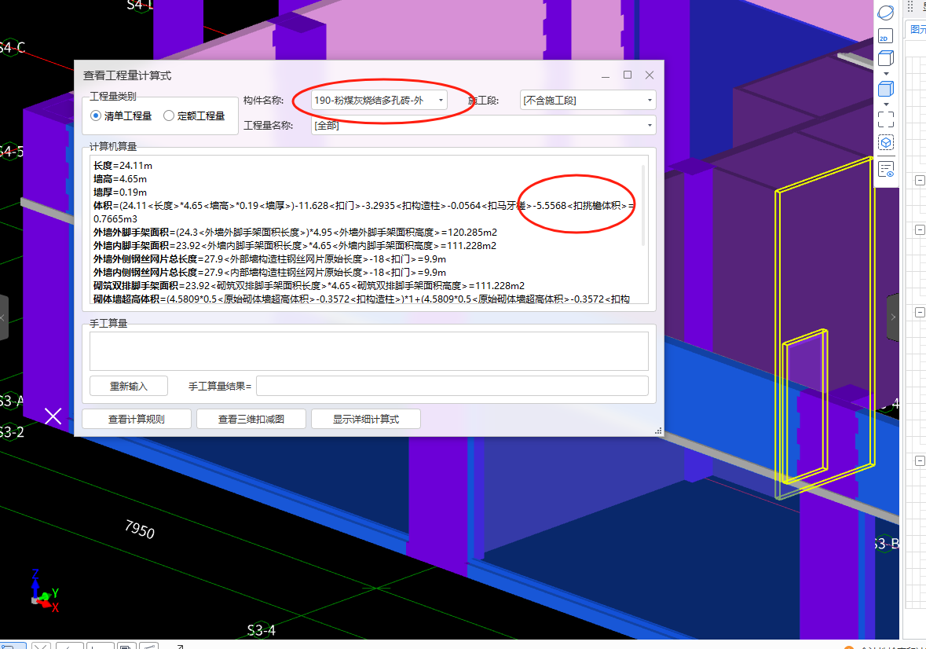Open dropdown arrow below wireframe cube icon

point(886,74)
